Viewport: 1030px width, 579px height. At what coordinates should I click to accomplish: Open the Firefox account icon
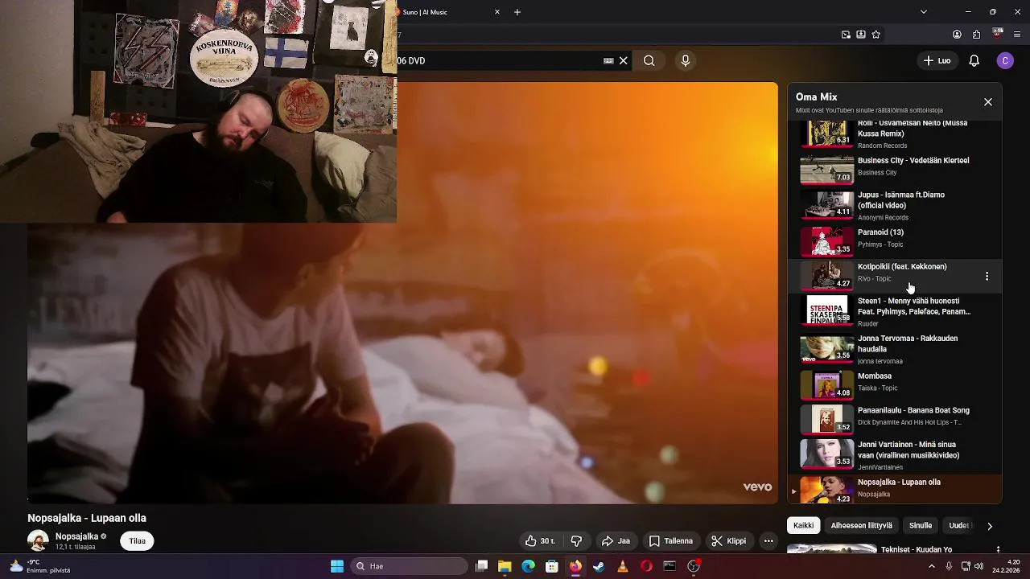pyautogui.click(x=957, y=35)
